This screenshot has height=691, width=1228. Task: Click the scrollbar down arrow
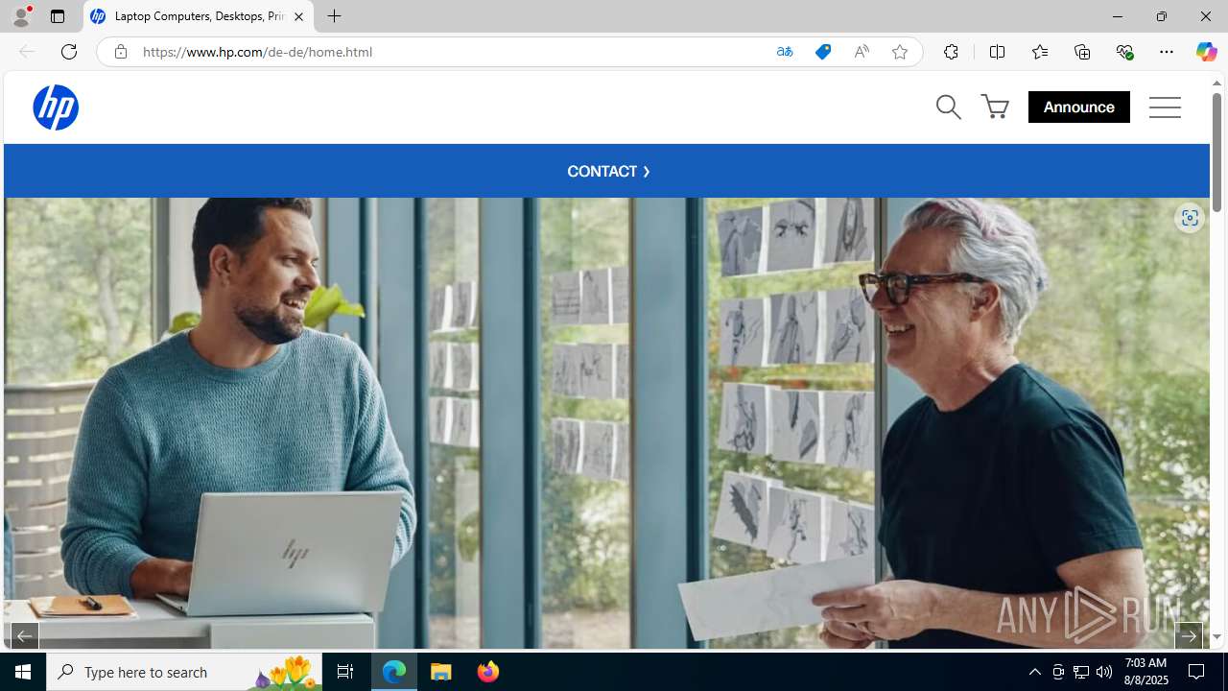point(1216,637)
